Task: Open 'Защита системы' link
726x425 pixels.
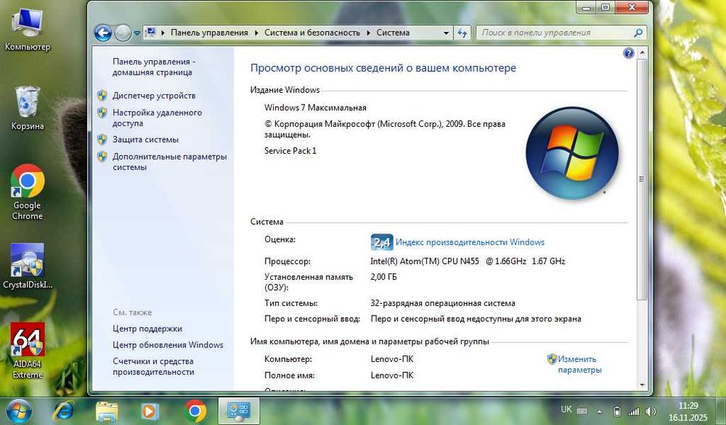Action: pyautogui.click(x=145, y=140)
